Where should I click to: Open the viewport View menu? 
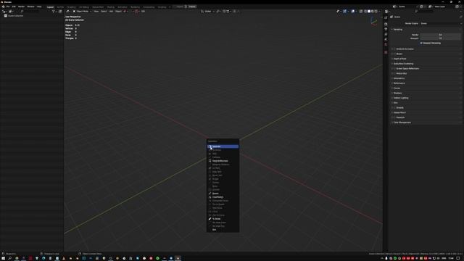coord(96,12)
